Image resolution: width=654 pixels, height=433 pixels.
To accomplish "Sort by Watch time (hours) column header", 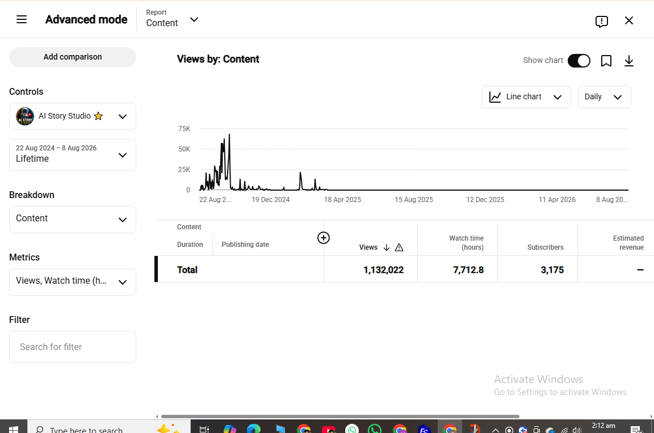I will [466, 243].
